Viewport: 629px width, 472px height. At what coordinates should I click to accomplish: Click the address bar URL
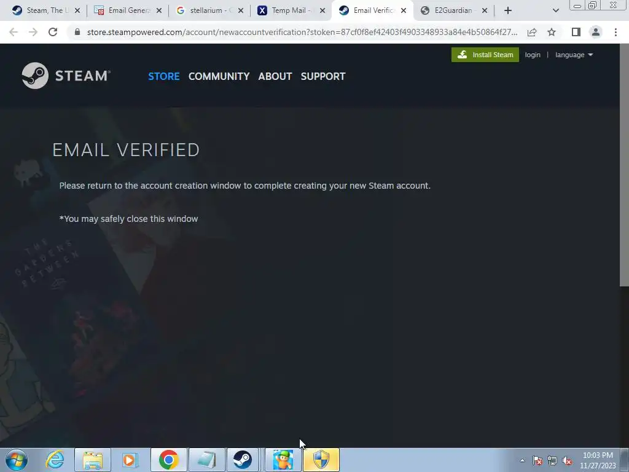click(302, 32)
